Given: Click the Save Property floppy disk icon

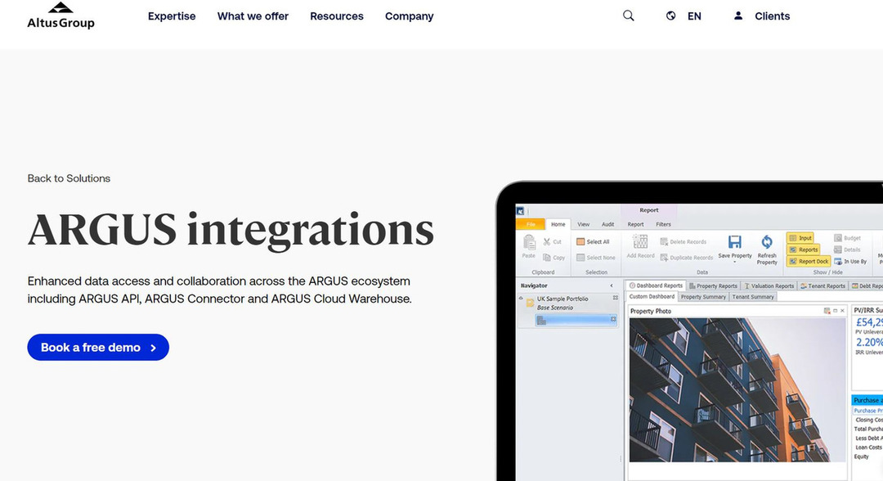Looking at the screenshot, I should 735,242.
